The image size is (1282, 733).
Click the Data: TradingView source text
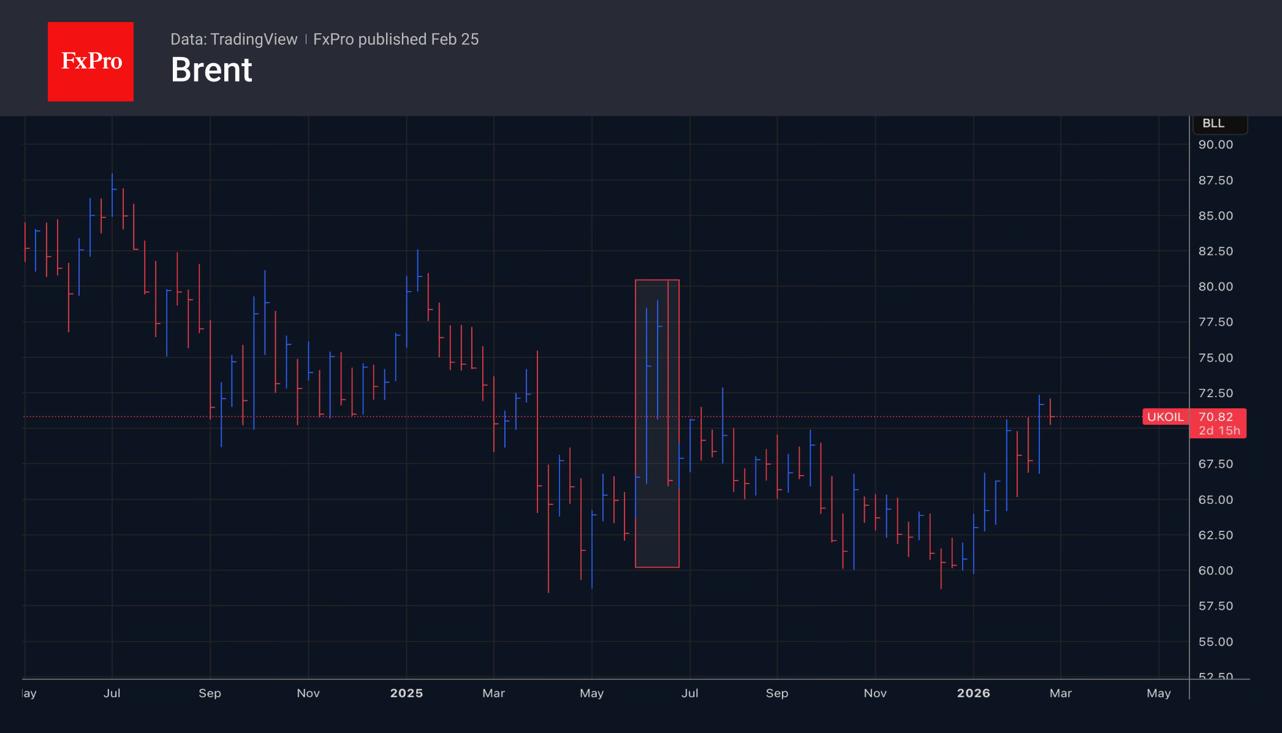(233, 39)
